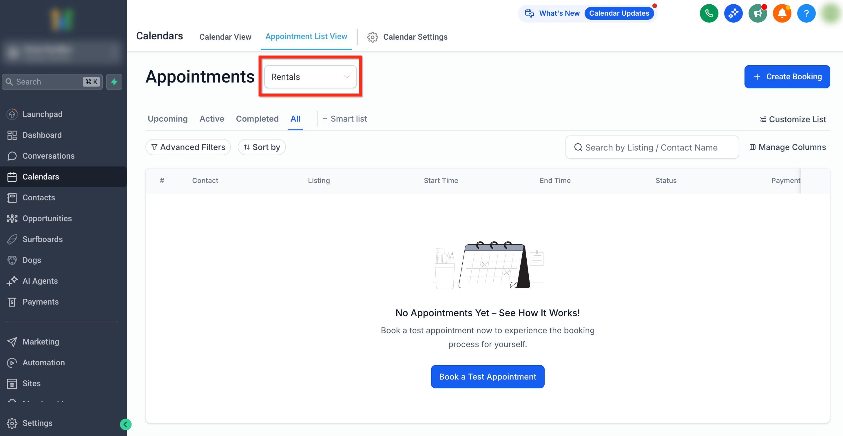The height and width of the screenshot is (436, 843).
Task: Collapse the sidebar with green arrow
Action: 125,424
